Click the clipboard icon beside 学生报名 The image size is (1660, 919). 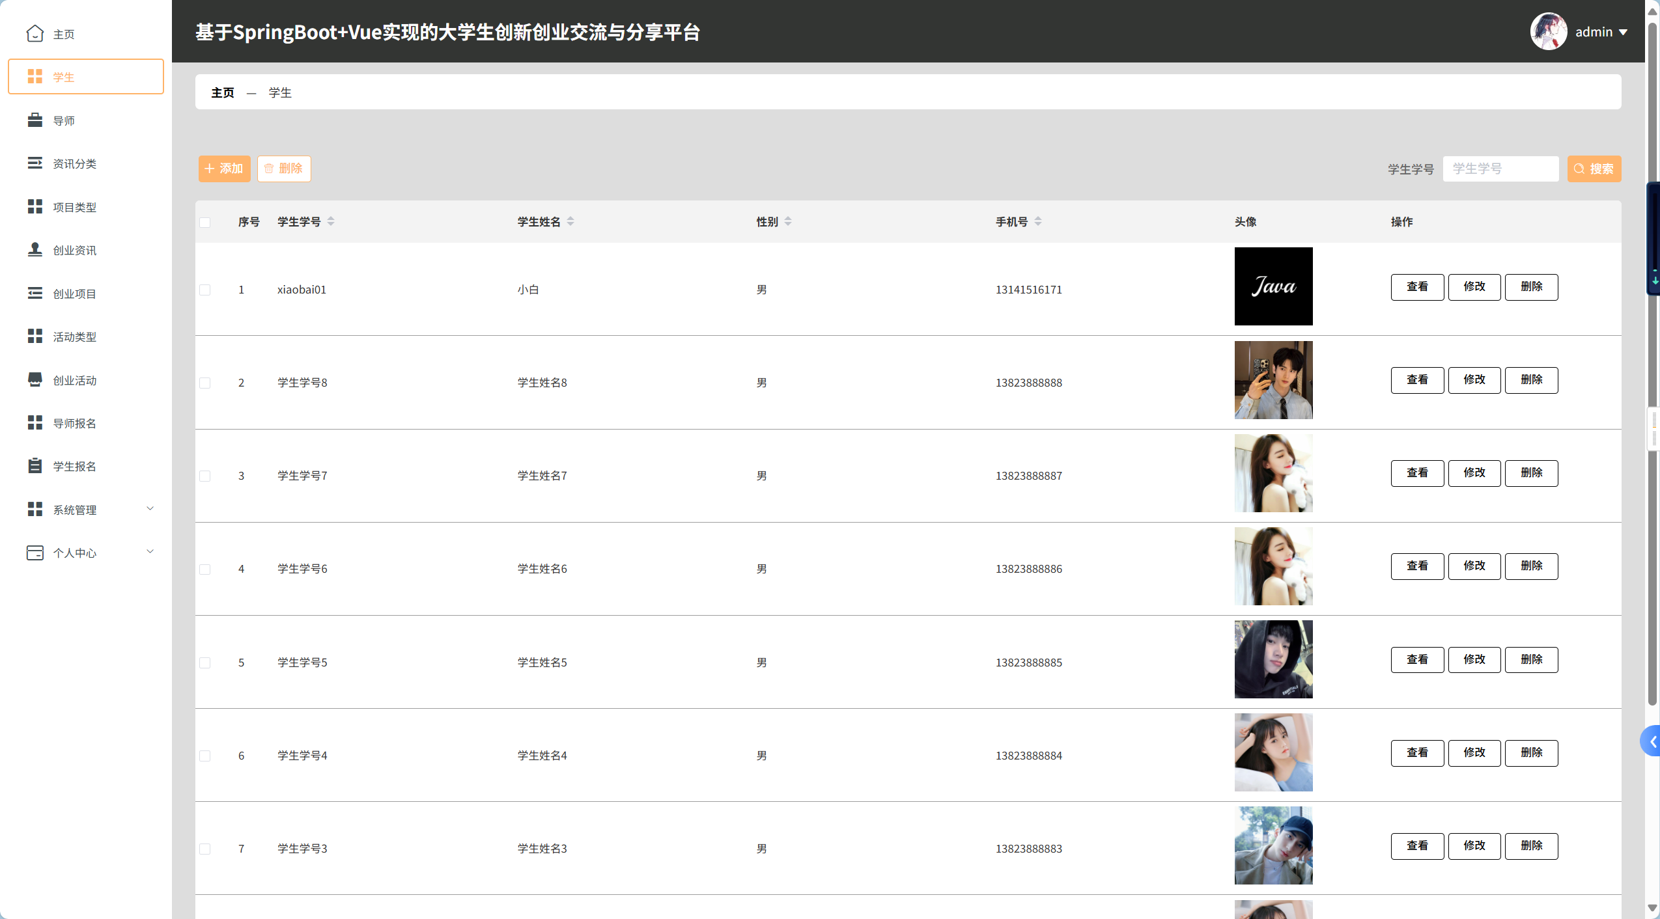coord(35,466)
